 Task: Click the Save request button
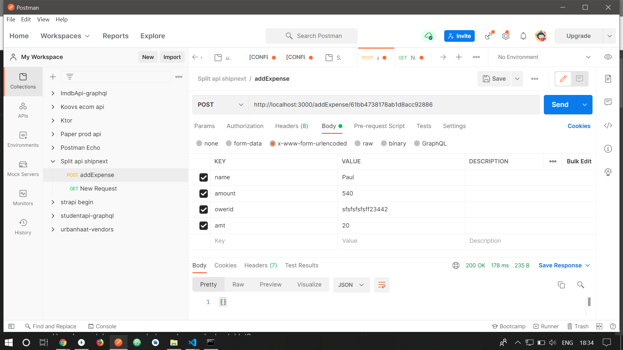[494, 79]
